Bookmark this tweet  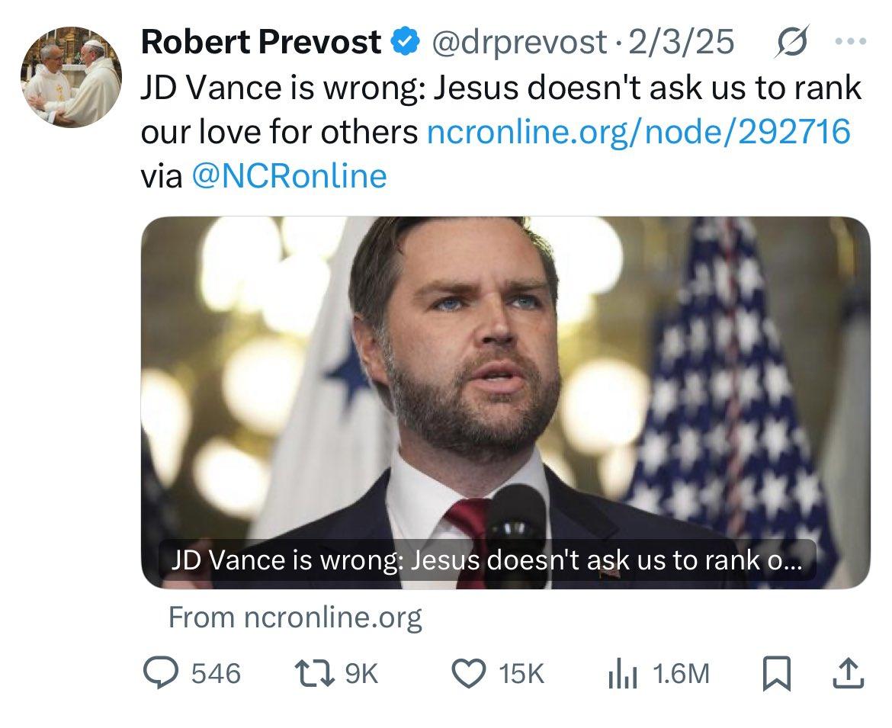(x=775, y=672)
